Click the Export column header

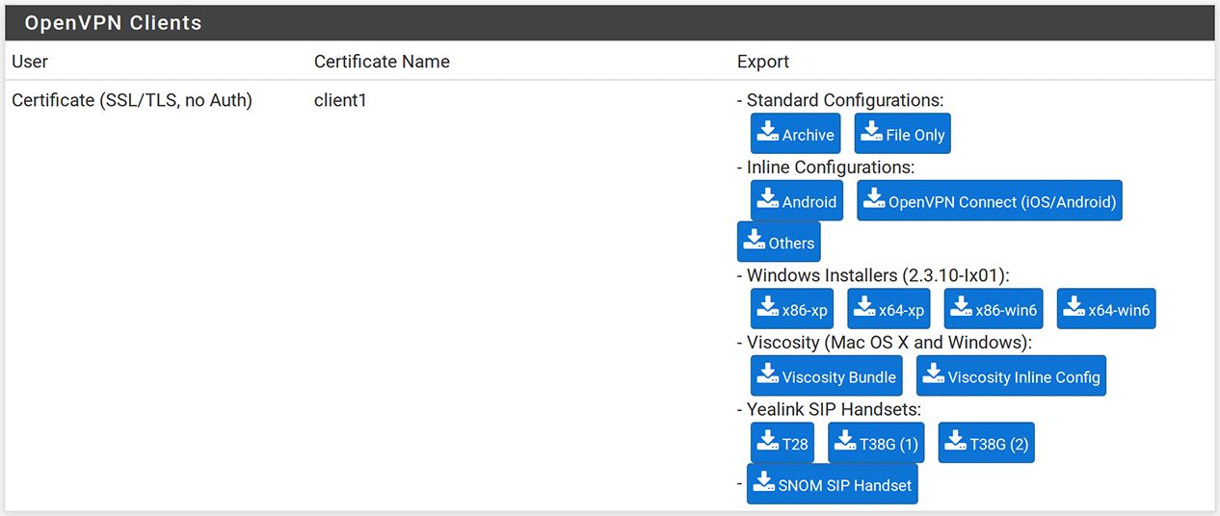click(x=762, y=62)
